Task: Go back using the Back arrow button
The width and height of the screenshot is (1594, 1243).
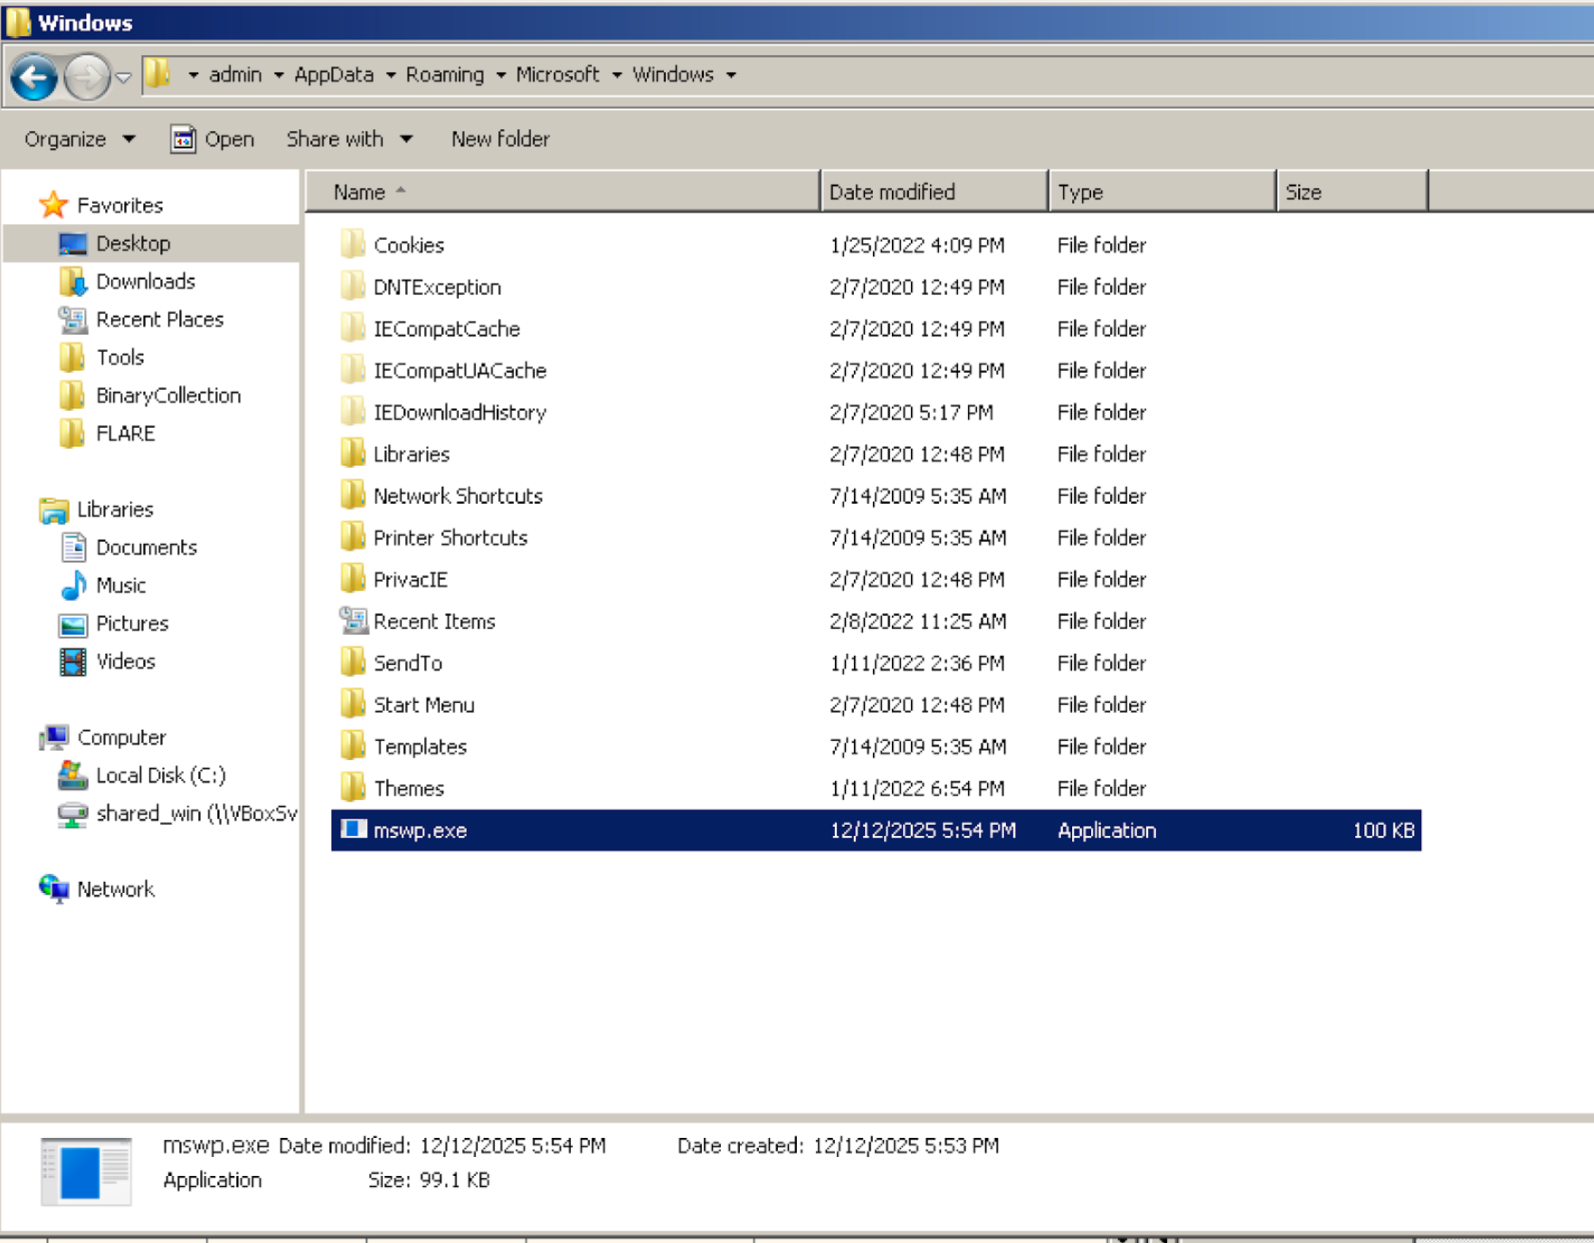Action: coord(34,77)
